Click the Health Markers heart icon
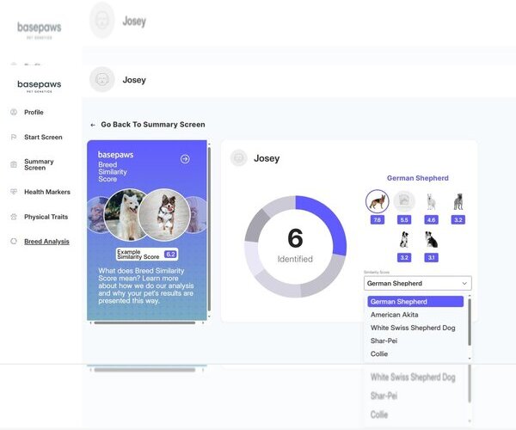The image size is (516, 430). 14,192
